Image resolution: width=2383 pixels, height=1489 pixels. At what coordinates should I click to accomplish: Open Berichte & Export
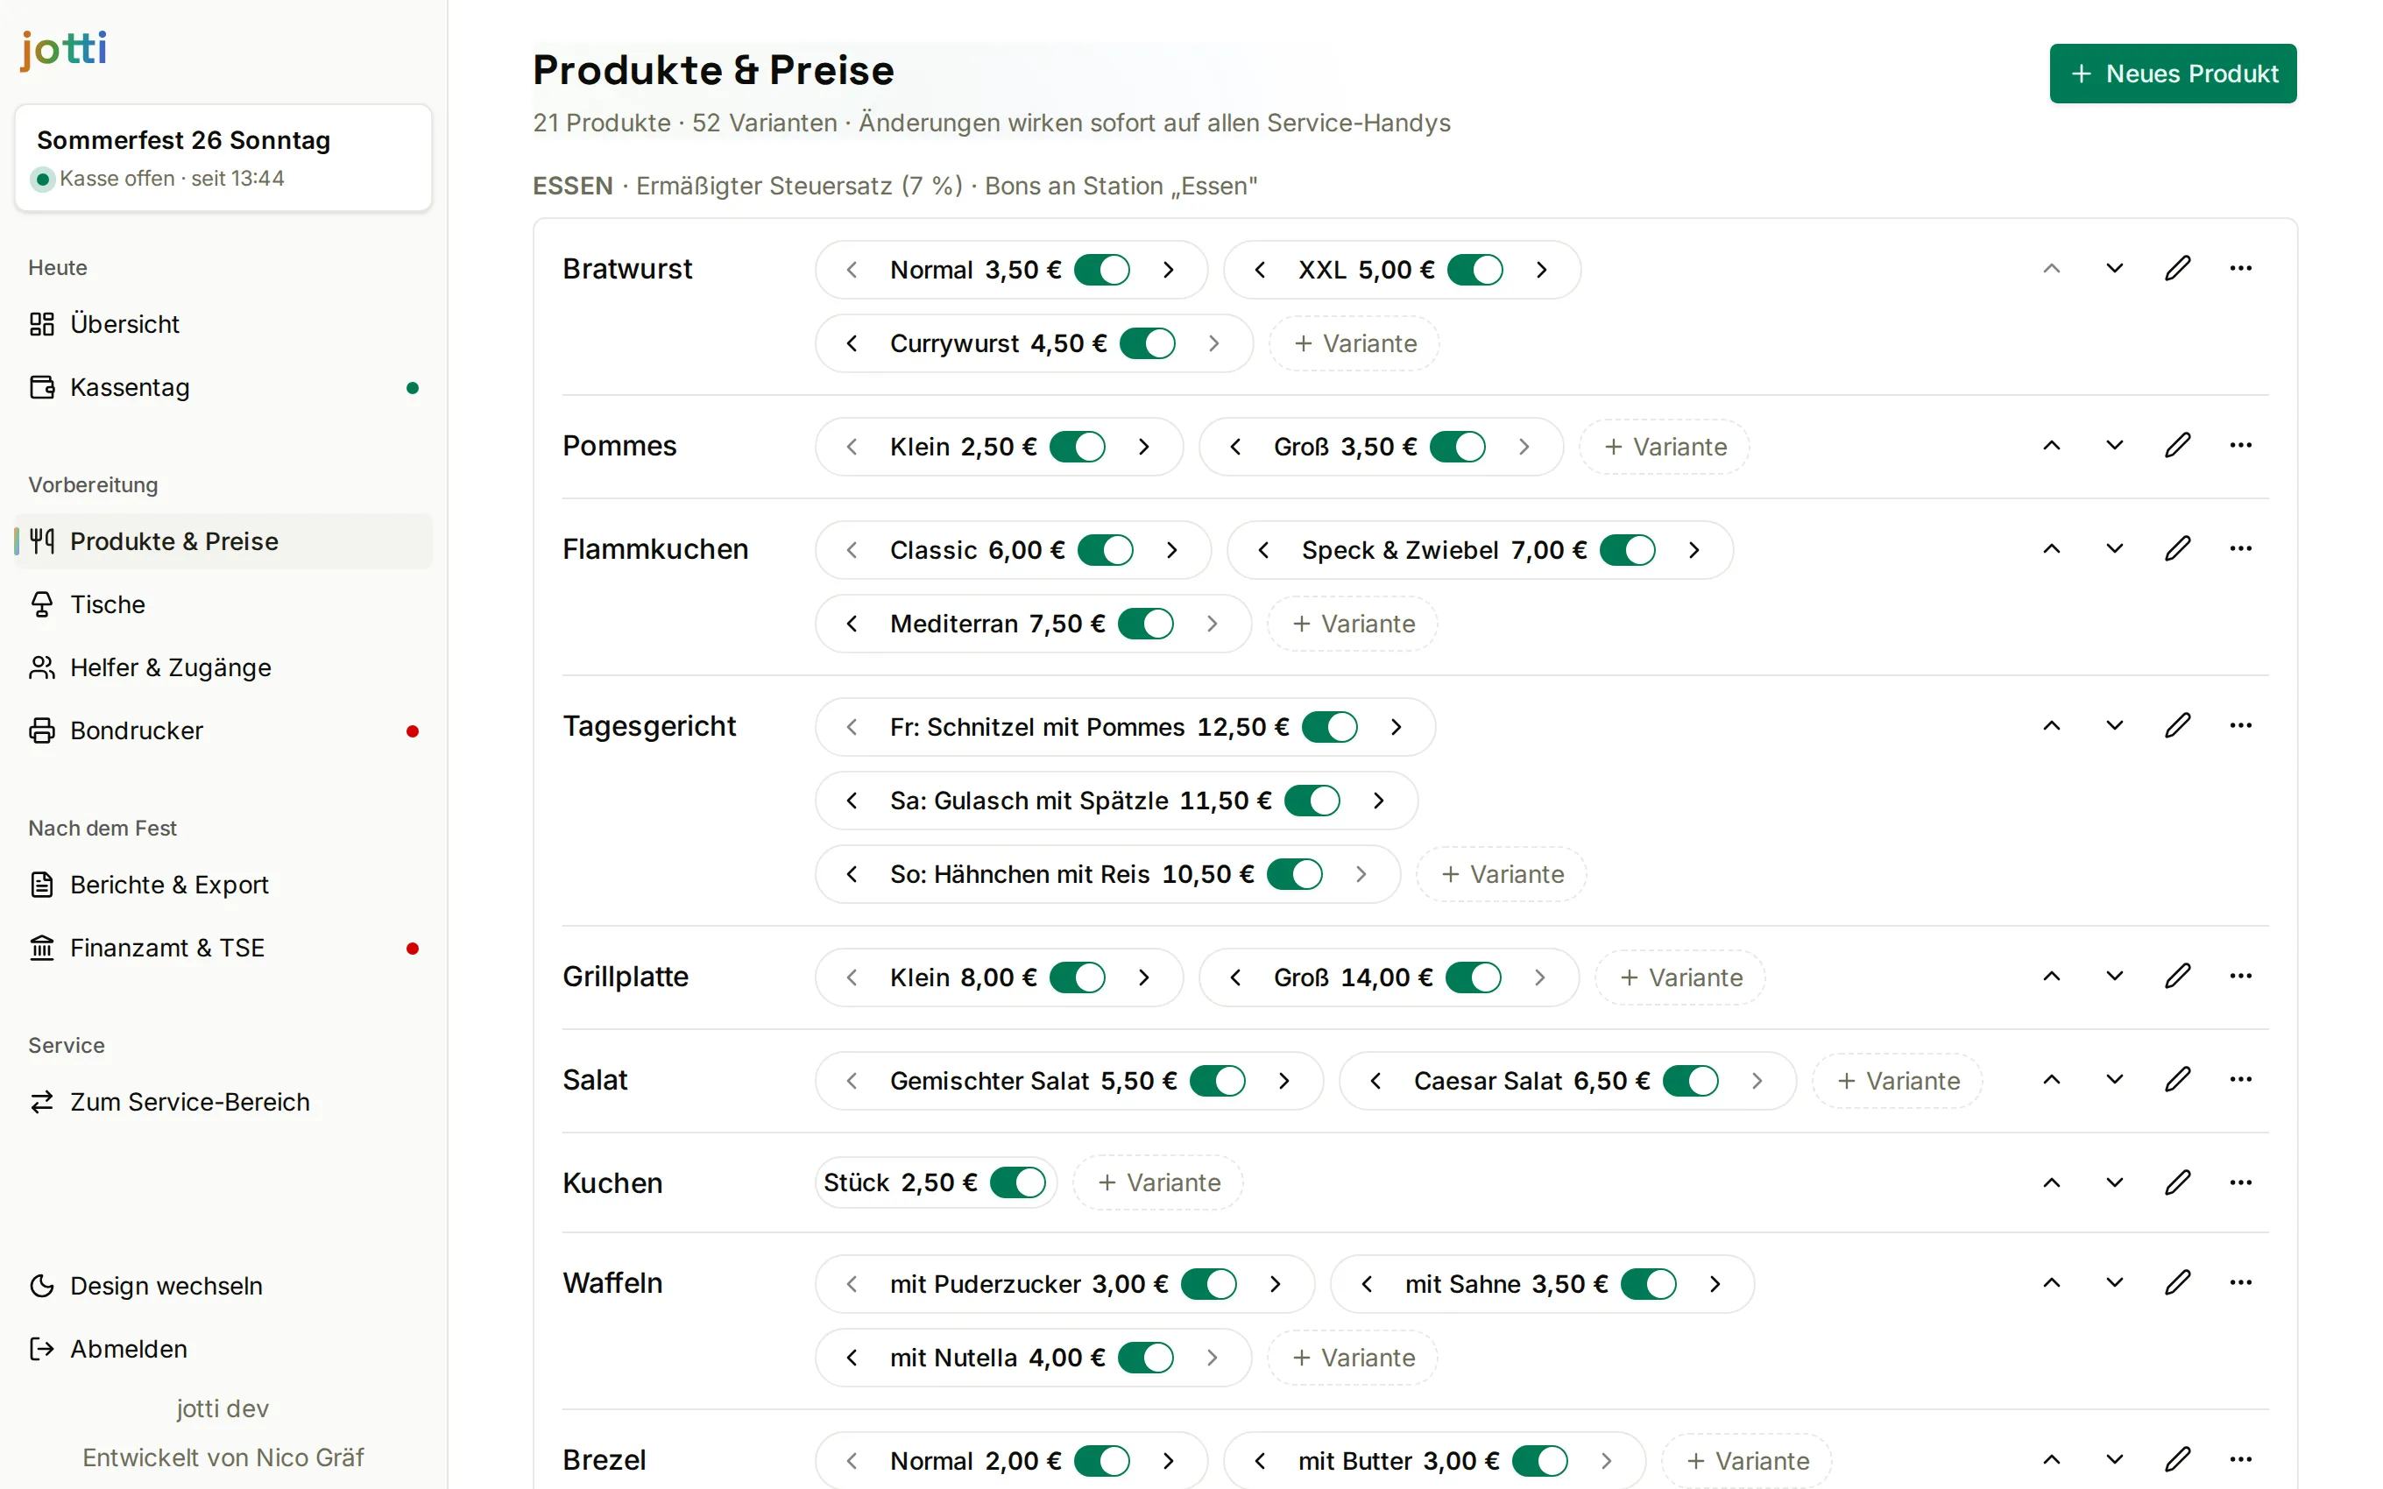[x=223, y=885]
